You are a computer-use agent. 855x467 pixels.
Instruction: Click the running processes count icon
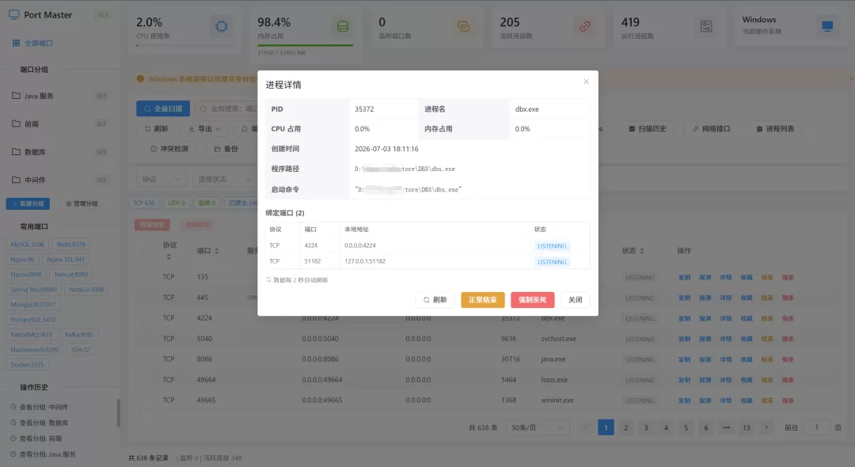tap(706, 26)
